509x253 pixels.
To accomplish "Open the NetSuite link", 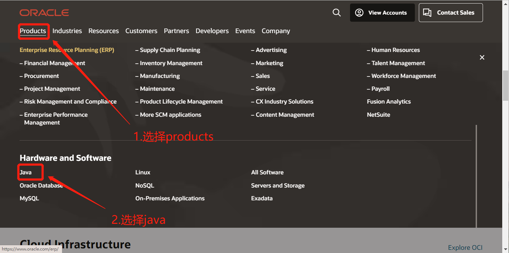I will (x=379, y=115).
